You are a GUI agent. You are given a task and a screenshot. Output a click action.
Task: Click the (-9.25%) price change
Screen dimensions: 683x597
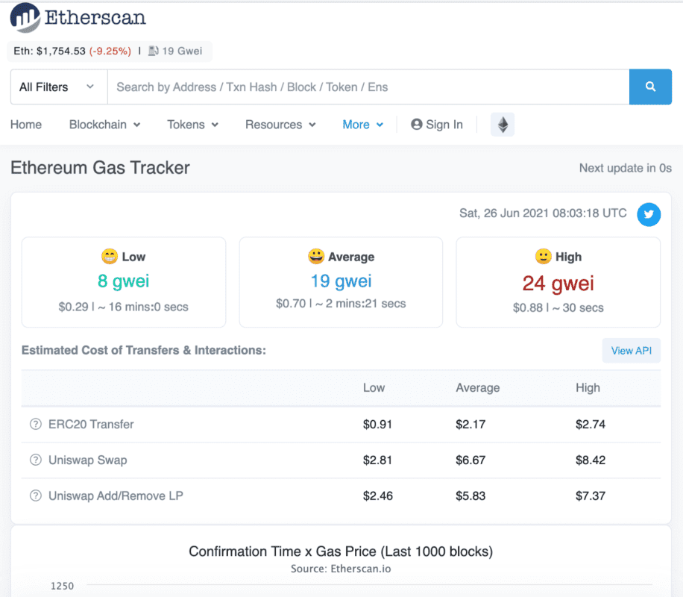(x=110, y=51)
